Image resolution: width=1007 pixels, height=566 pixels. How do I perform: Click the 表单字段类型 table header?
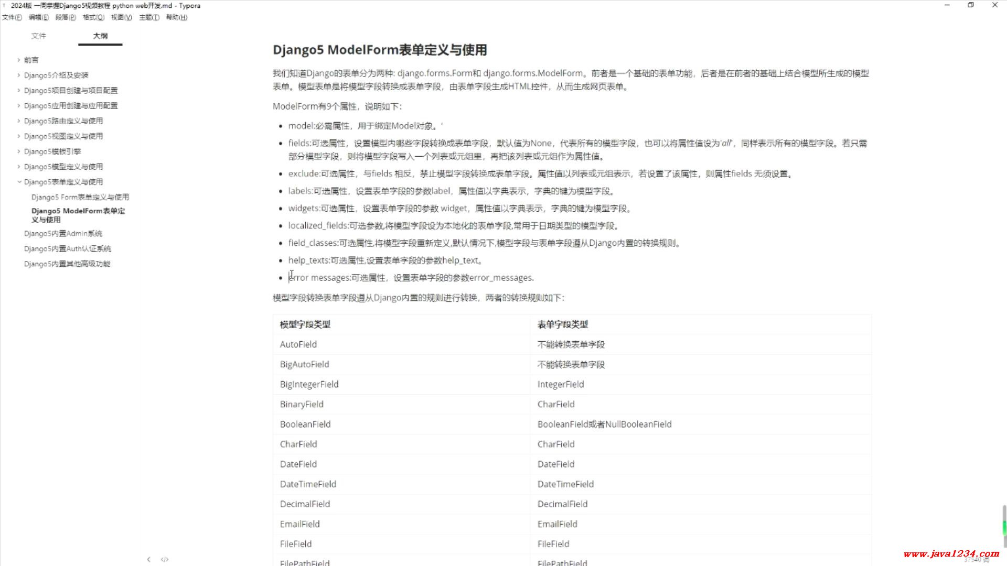pyautogui.click(x=563, y=324)
